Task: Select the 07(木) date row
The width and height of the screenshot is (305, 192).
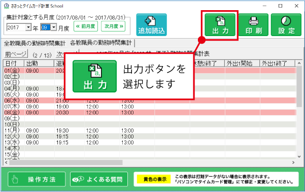Action: pos(150,107)
